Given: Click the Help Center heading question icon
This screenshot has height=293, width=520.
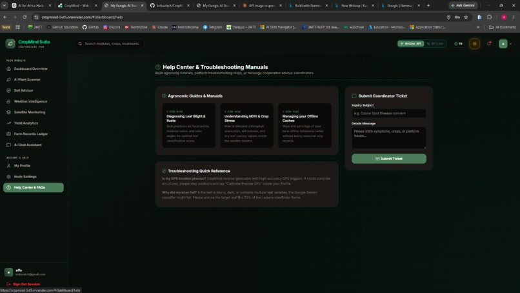Looking at the screenshot, I should (x=158, y=67).
